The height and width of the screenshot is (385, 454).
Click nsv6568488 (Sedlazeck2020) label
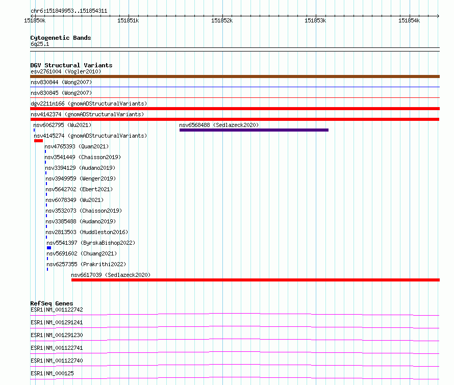[x=219, y=125]
